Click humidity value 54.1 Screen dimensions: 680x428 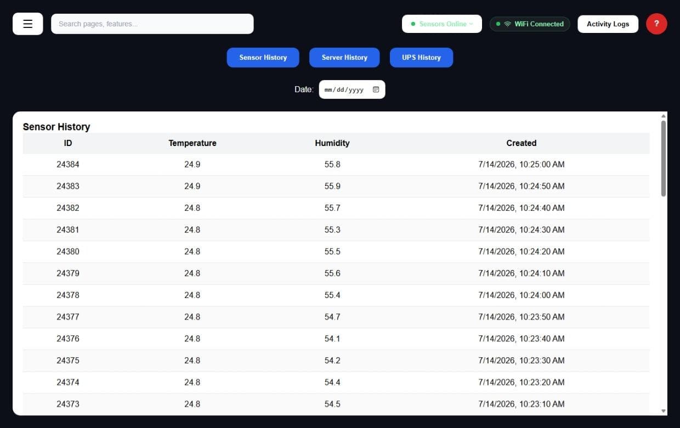coord(332,339)
